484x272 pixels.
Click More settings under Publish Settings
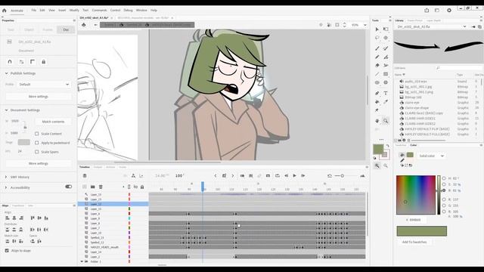[x=39, y=97]
